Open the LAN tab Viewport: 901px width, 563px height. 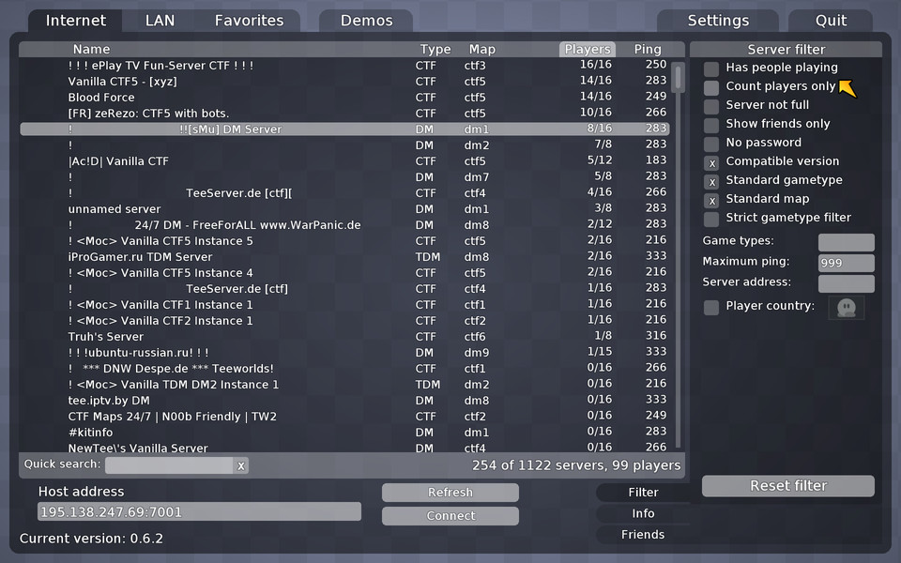[160, 21]
